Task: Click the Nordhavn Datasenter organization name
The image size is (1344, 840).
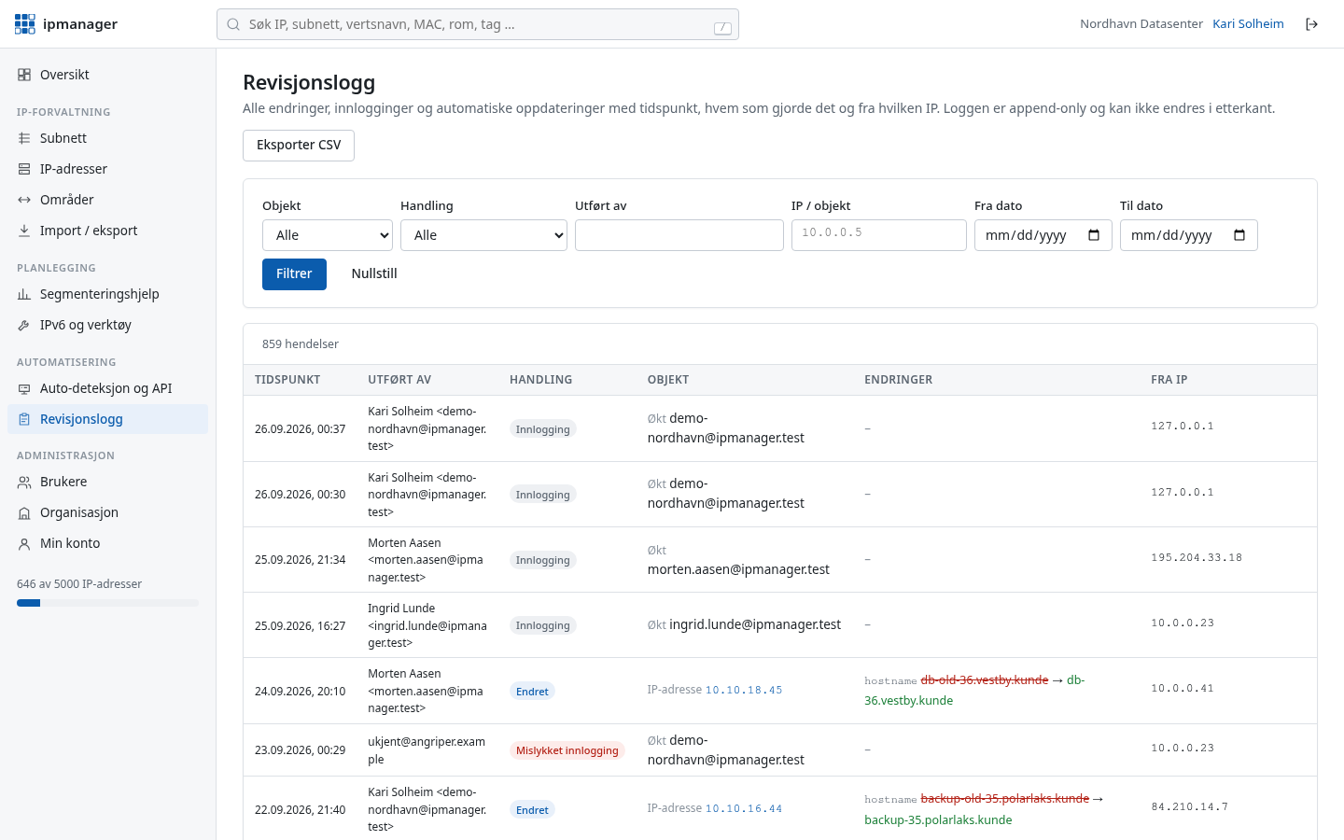Action: (1141, 24)
